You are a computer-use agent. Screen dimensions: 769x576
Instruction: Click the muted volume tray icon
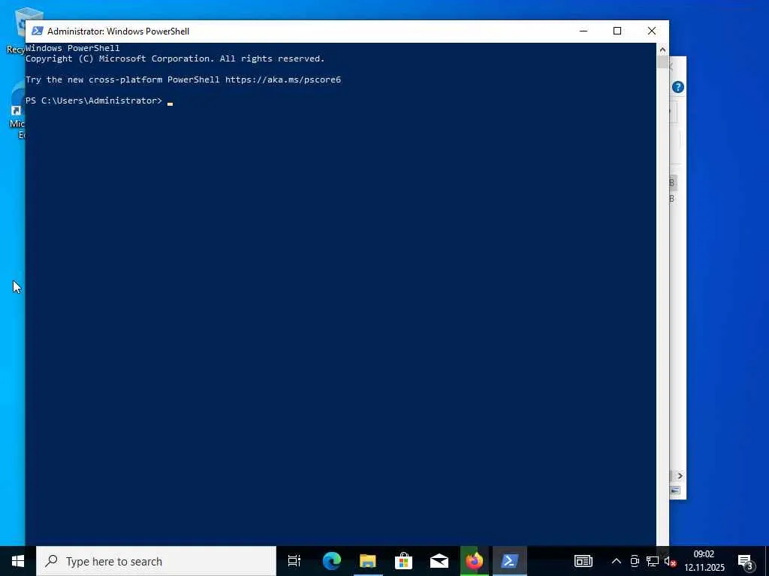click(x=671, y=562)
